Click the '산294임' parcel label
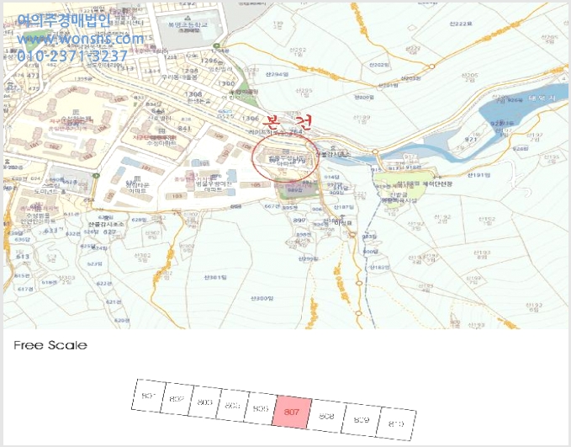The image size is (571, 447). [278, 74]
